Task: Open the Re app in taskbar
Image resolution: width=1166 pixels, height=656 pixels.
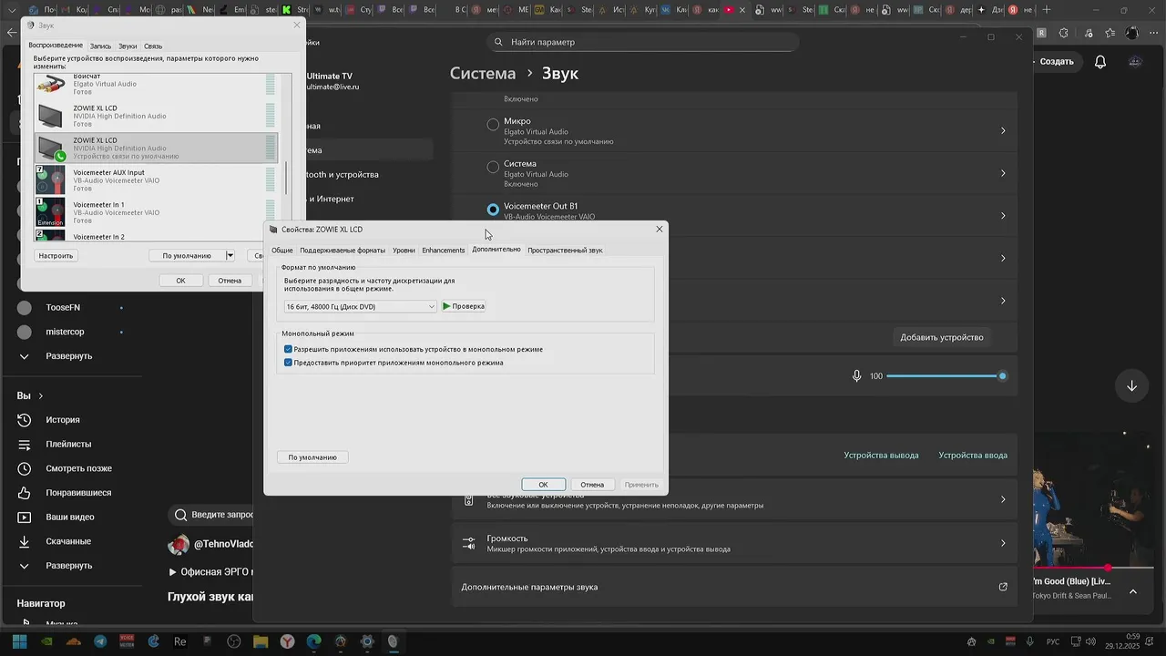Action: [x=180, y=641]
